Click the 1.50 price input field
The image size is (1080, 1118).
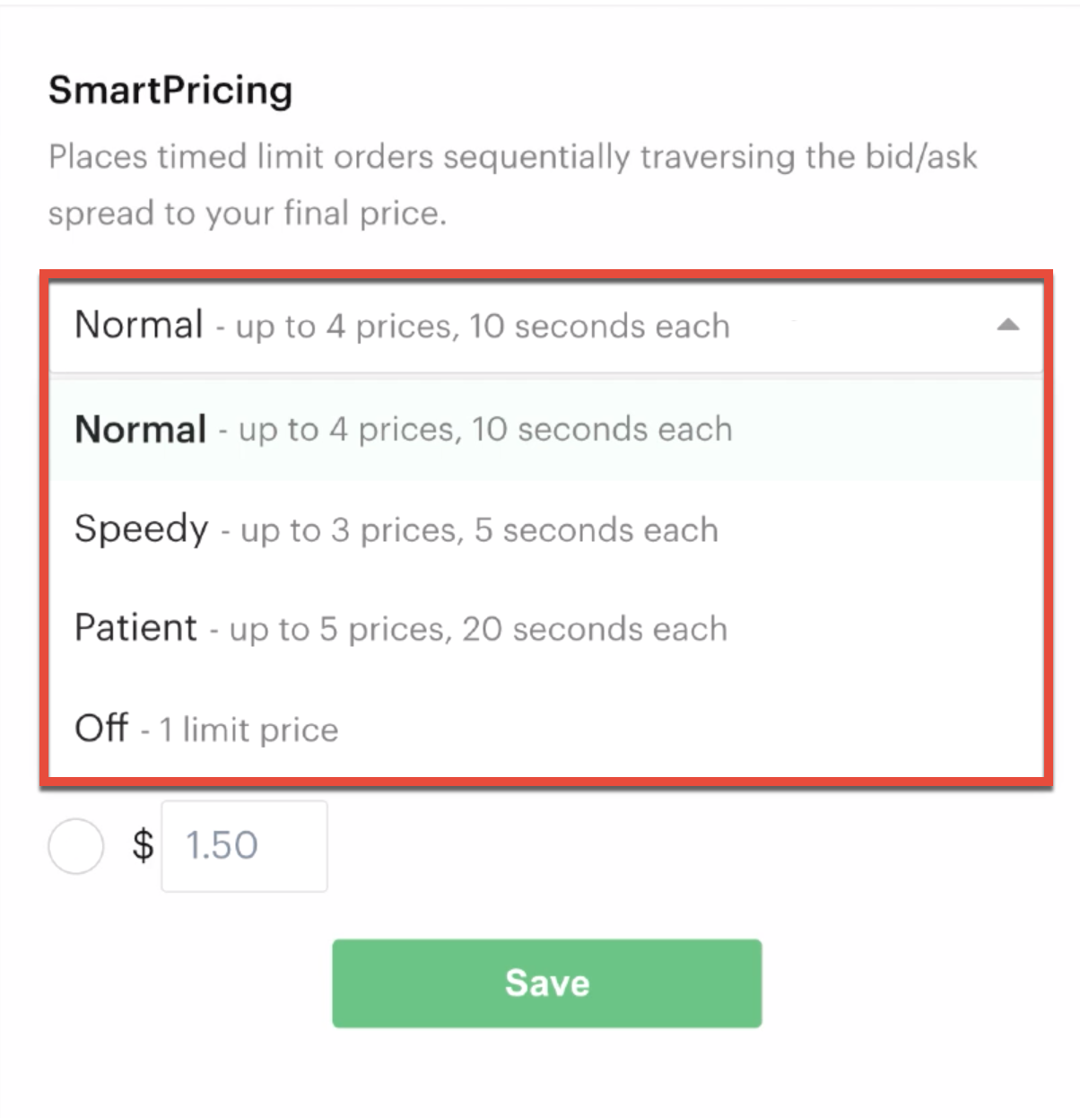click(244, 844)
